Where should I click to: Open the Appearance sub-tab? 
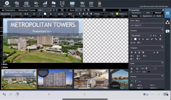[x=147, y=16]
